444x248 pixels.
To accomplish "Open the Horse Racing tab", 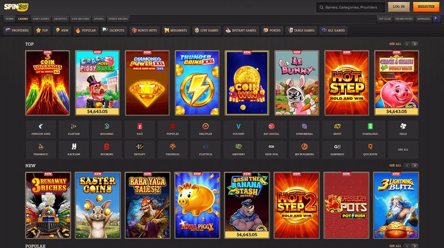I will click(118, 19).
